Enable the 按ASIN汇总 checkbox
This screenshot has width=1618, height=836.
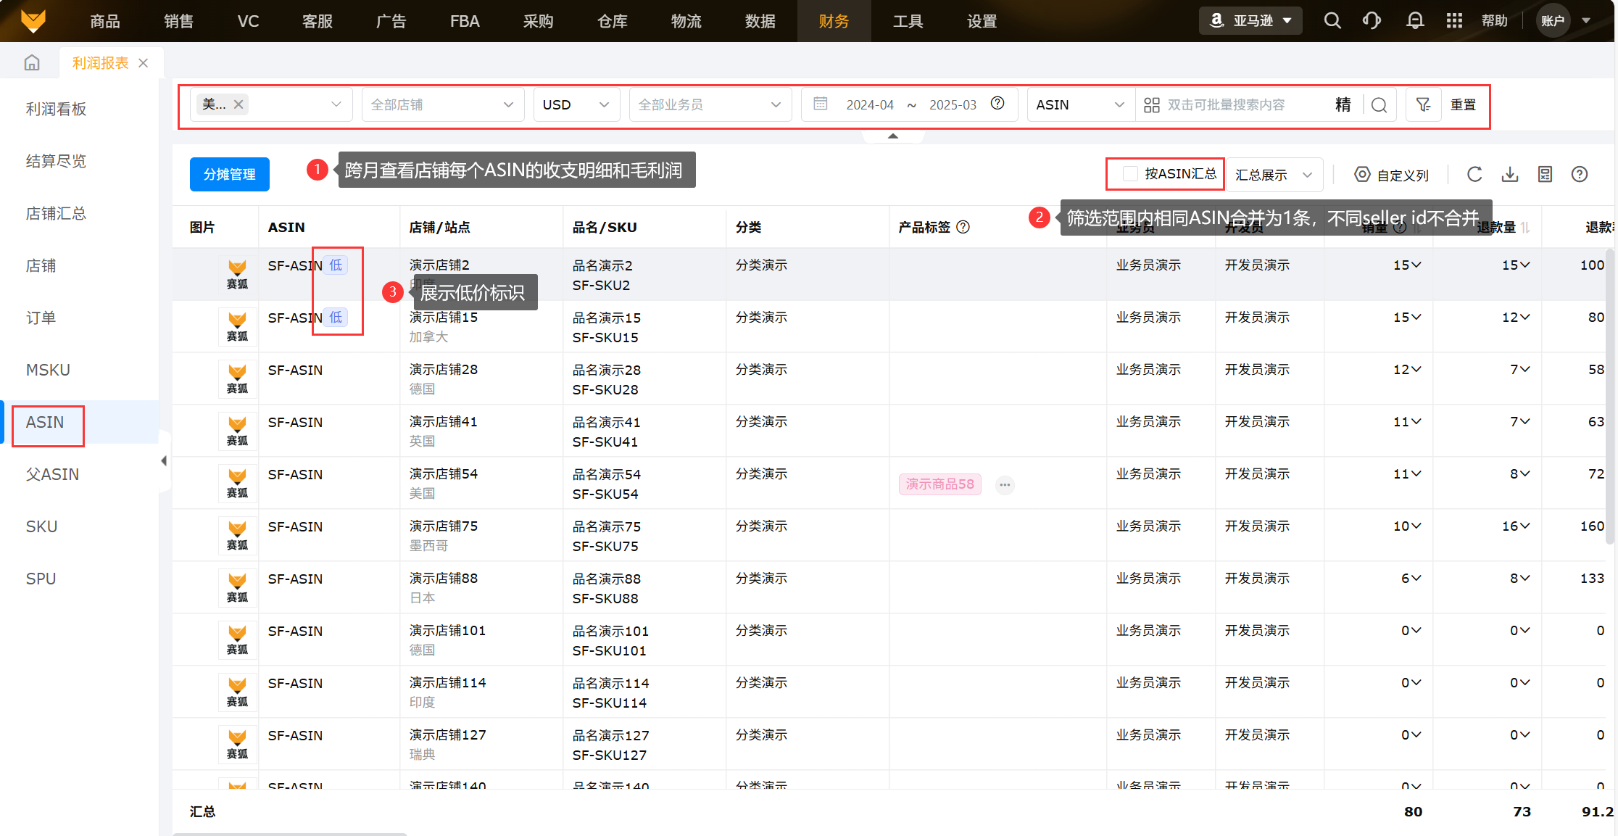tap(1129, 174)
